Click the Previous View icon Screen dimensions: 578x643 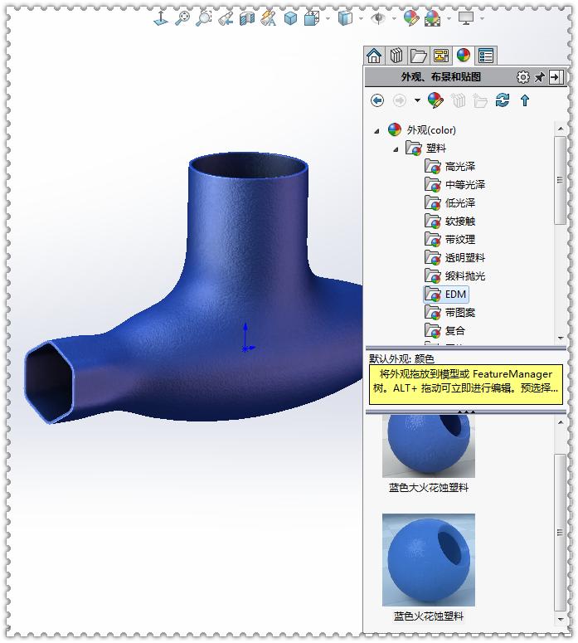pyautogui.click(x=226, y=18)
